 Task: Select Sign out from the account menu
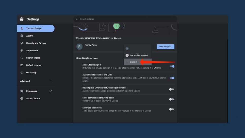[133, 62]
